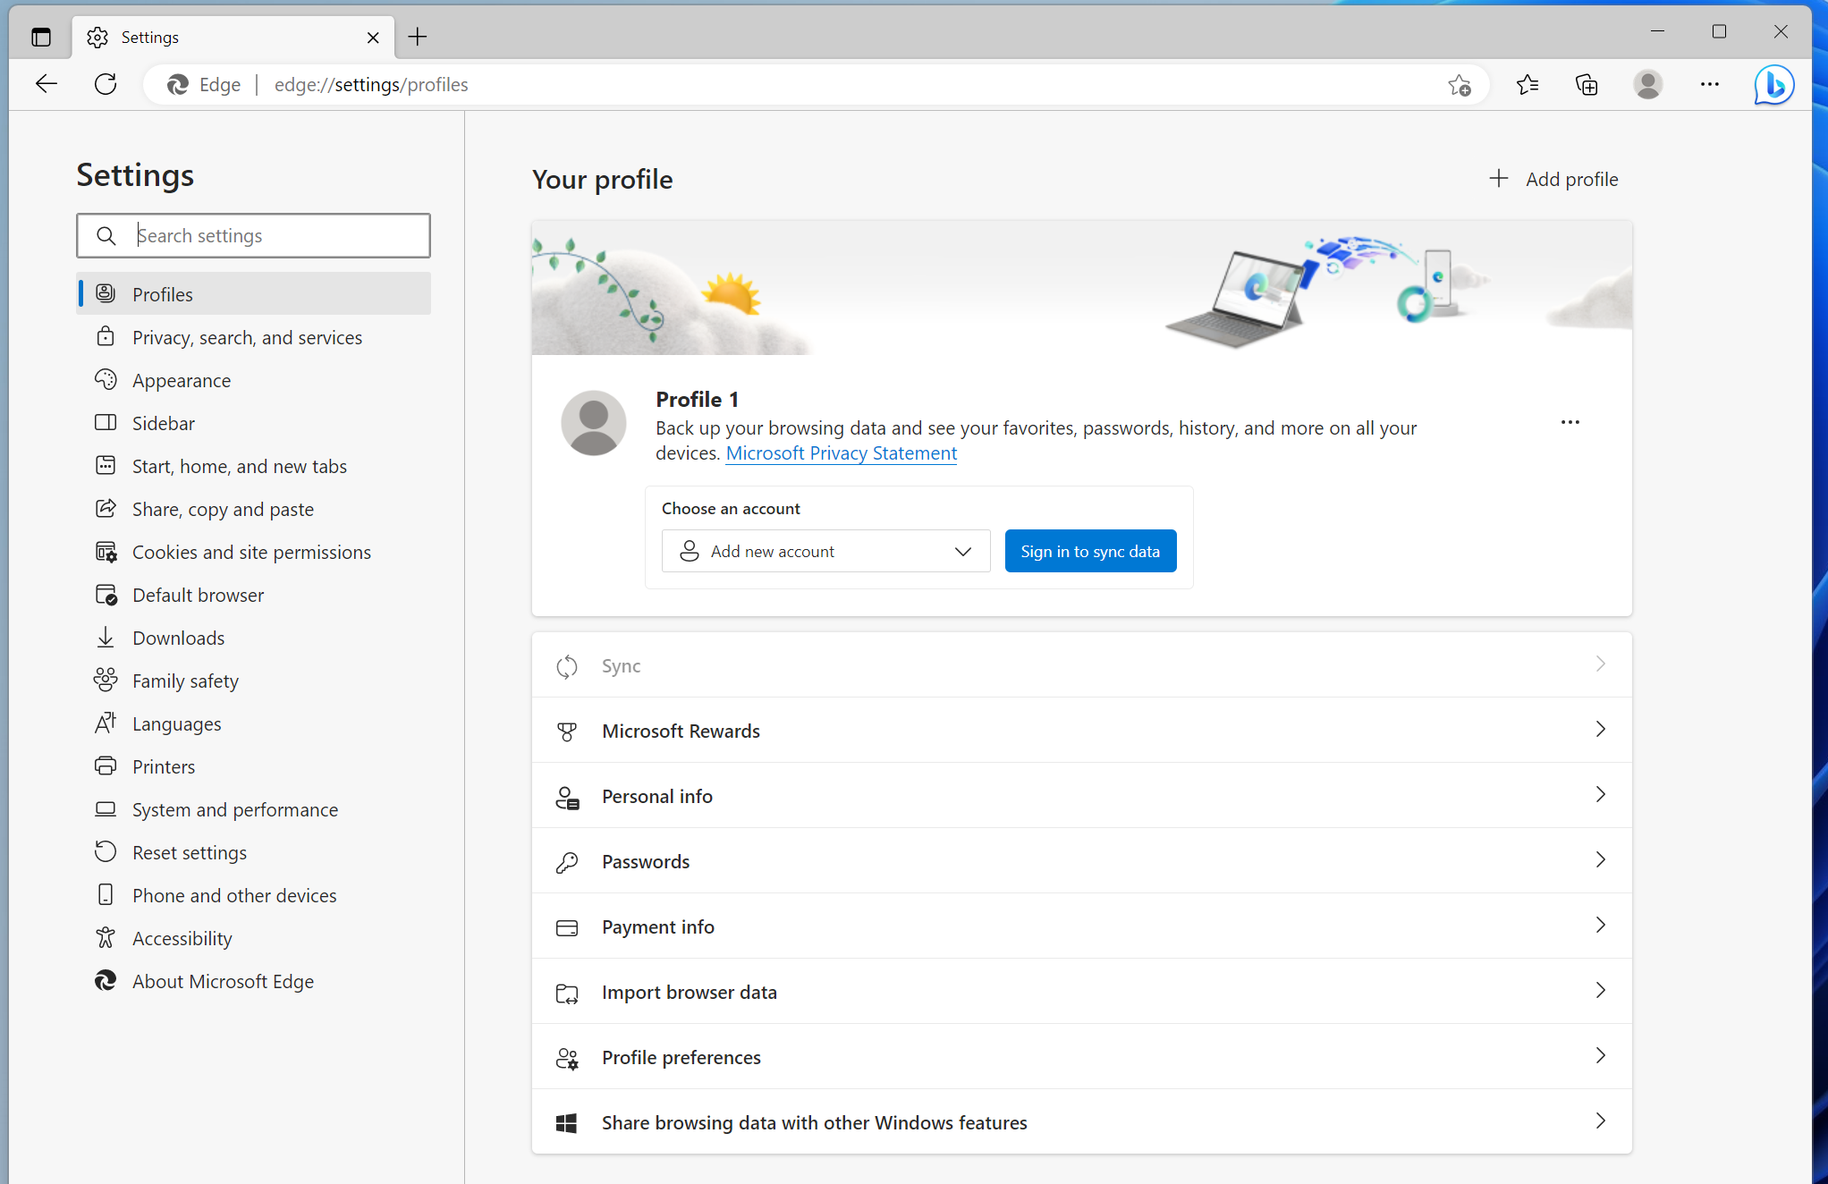The width and height of the screenshot is (1828, 1184).
Task: Click the Profile preferences icon
Action: pos(567,1058)
